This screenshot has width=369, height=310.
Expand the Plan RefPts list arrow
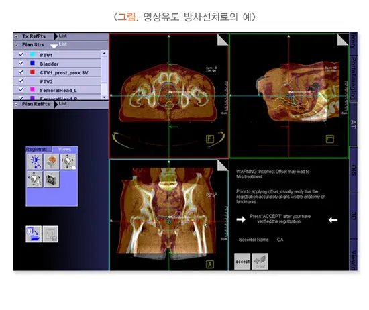(x=56, y=105)
